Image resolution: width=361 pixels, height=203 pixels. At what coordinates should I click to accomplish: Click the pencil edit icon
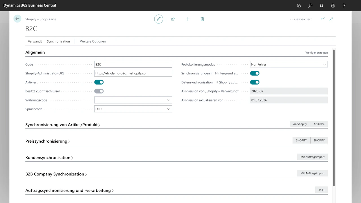(x=159, y=19)
